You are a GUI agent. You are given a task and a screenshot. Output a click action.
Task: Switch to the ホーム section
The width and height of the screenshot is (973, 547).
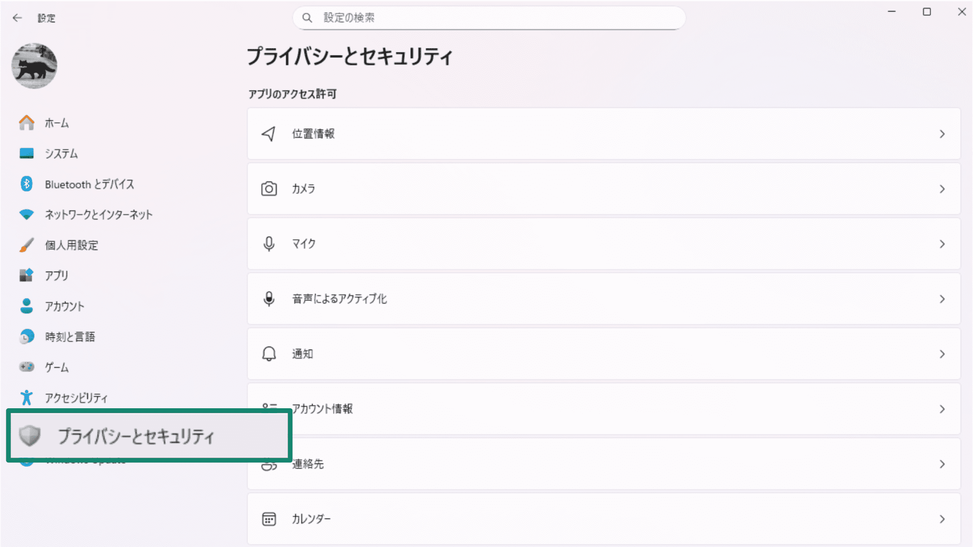[56, 123]
